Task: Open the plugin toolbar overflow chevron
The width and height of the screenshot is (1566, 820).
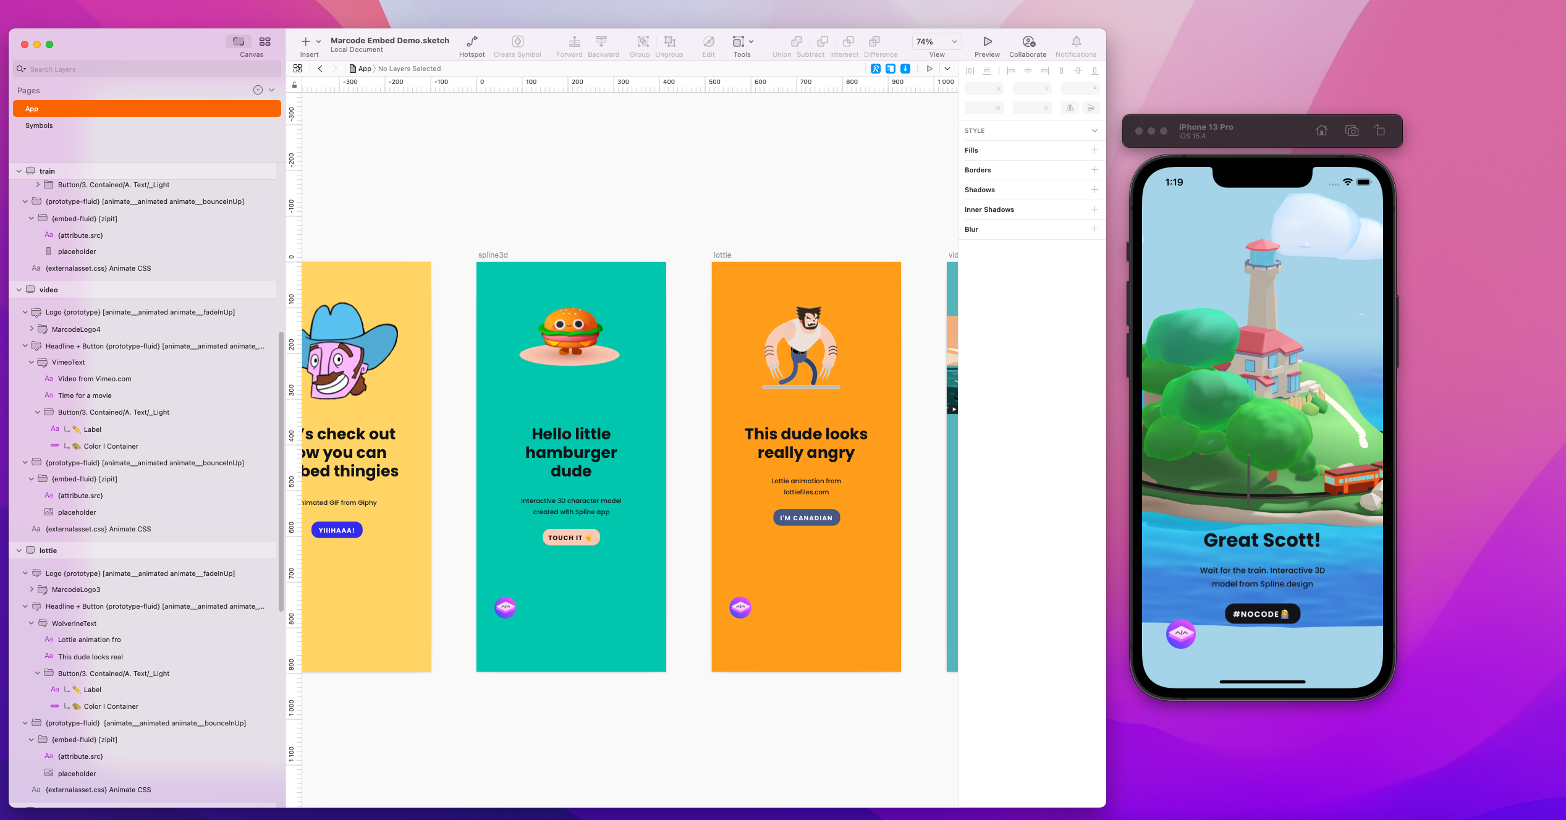Action: (947, 69)
